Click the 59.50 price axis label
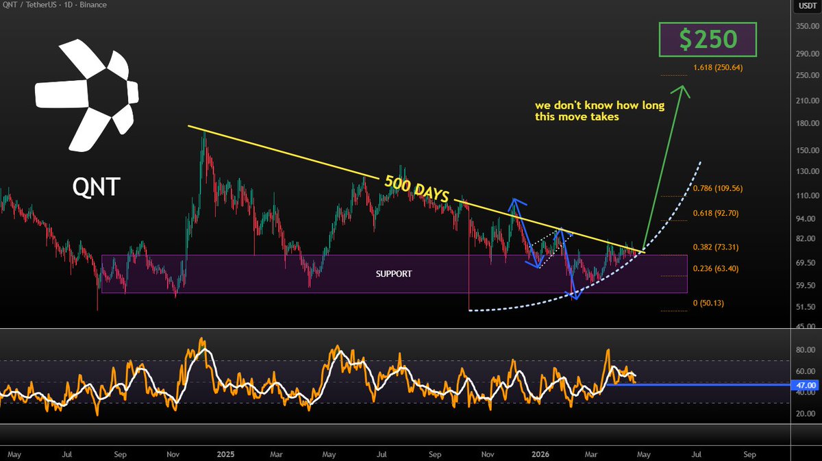The width and height of the screenshot is (822, 461). click(804, 286)
